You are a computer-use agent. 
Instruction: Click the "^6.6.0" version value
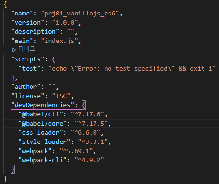[85, 133]
